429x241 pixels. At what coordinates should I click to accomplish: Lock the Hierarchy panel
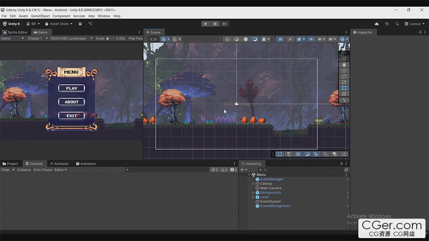341,164
